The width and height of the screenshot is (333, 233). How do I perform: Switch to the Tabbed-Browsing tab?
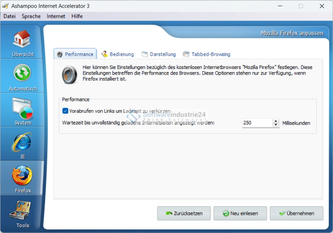point(207,54)
